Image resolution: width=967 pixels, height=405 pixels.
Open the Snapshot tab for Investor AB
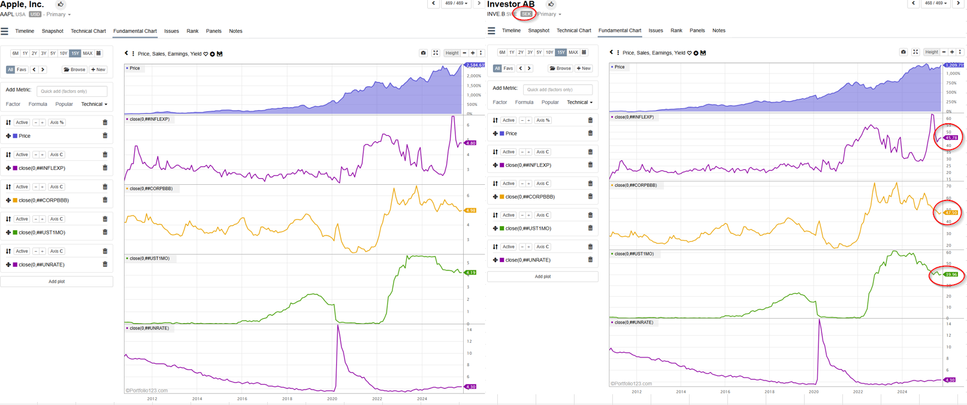[x=538, y=31]
